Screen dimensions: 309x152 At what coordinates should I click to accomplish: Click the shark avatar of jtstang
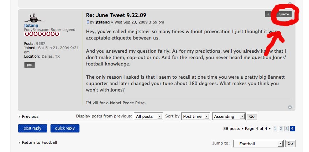click(34, 18)
